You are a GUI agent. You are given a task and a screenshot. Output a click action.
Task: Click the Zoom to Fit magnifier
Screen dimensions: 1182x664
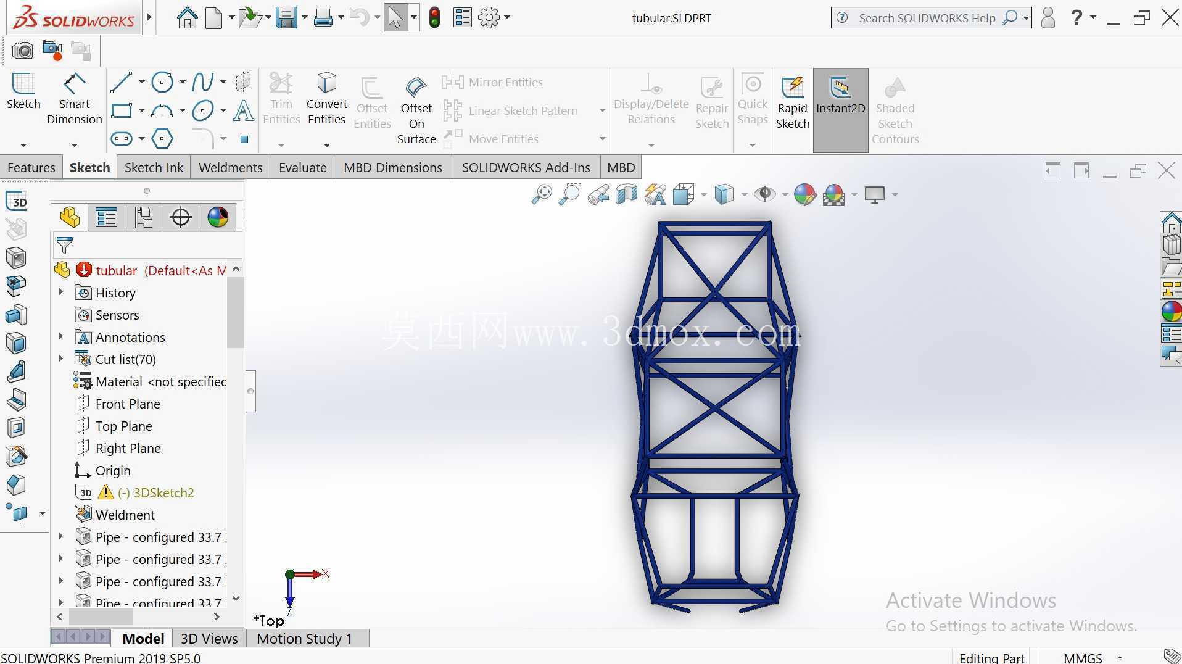pyautogui.click(x=541, y=194)
